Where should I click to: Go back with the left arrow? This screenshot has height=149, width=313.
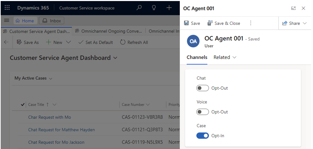click(x=6, y=42)
